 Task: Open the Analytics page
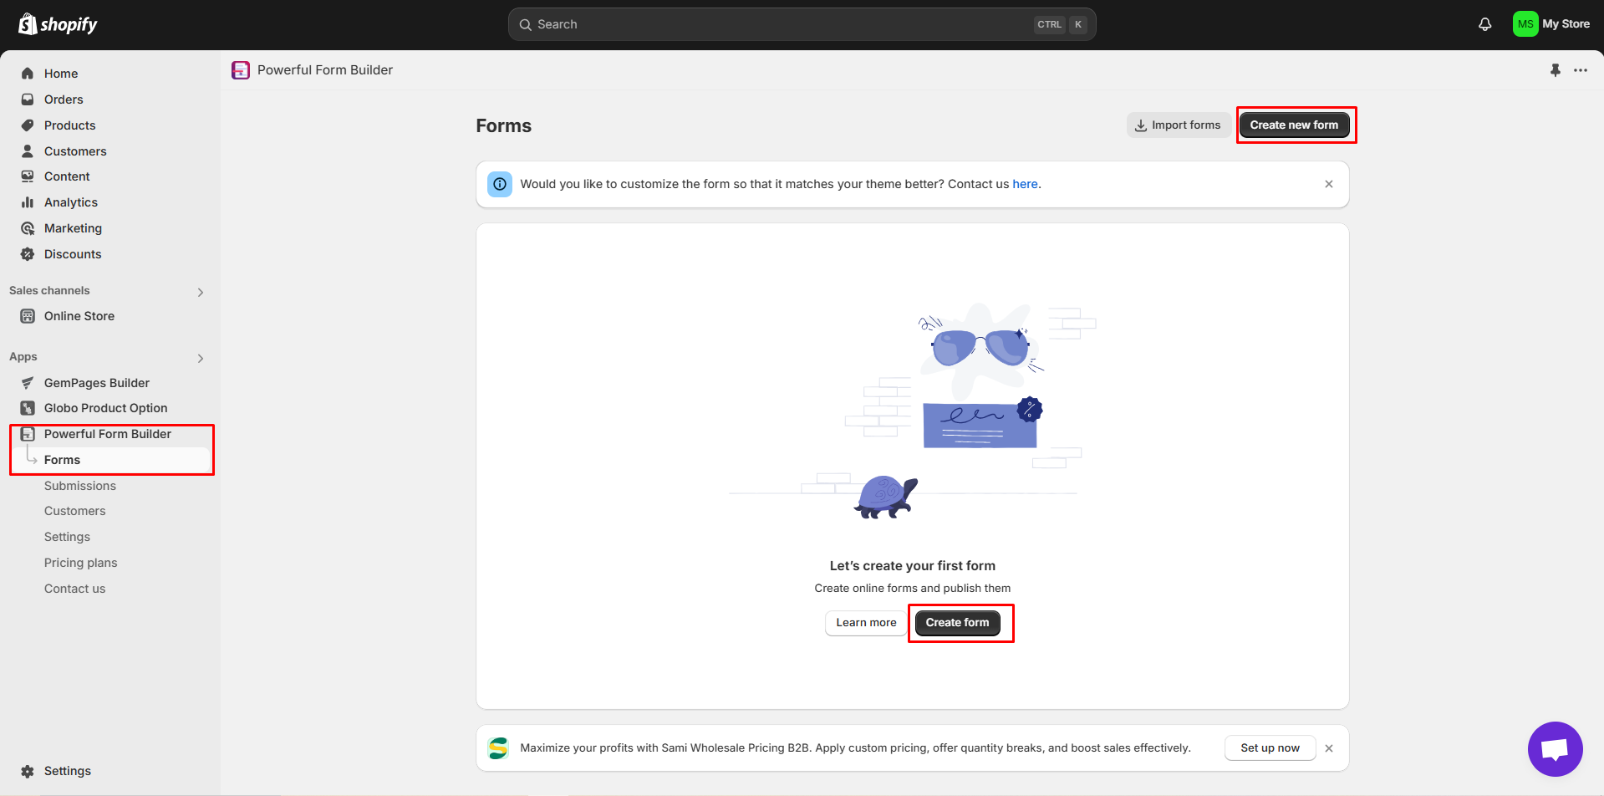[71, 202]
